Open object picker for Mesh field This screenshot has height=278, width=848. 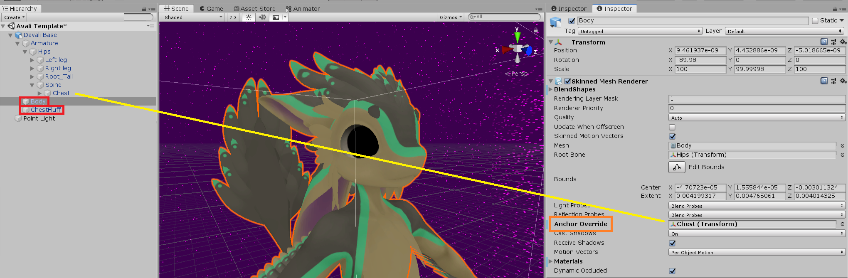pyautogui.click(x=843, y=146)
